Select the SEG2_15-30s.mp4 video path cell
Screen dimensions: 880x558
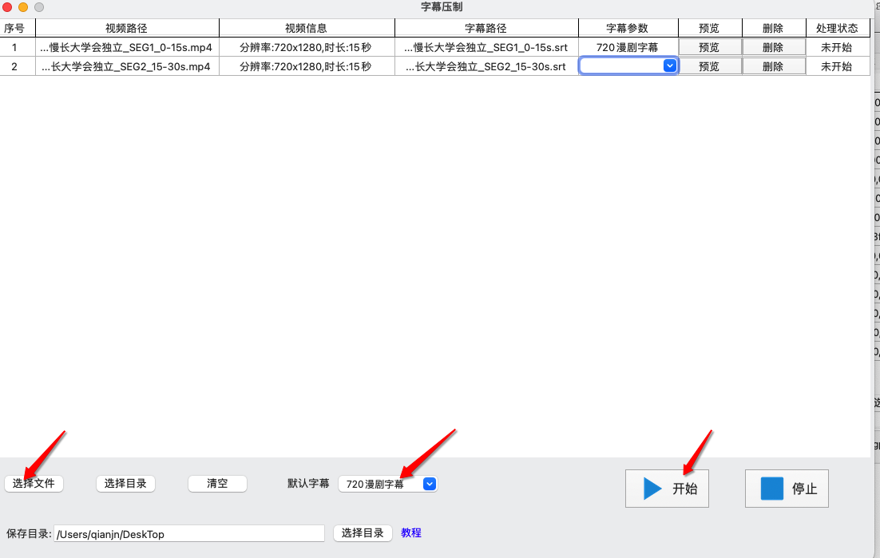click(127, 66)
